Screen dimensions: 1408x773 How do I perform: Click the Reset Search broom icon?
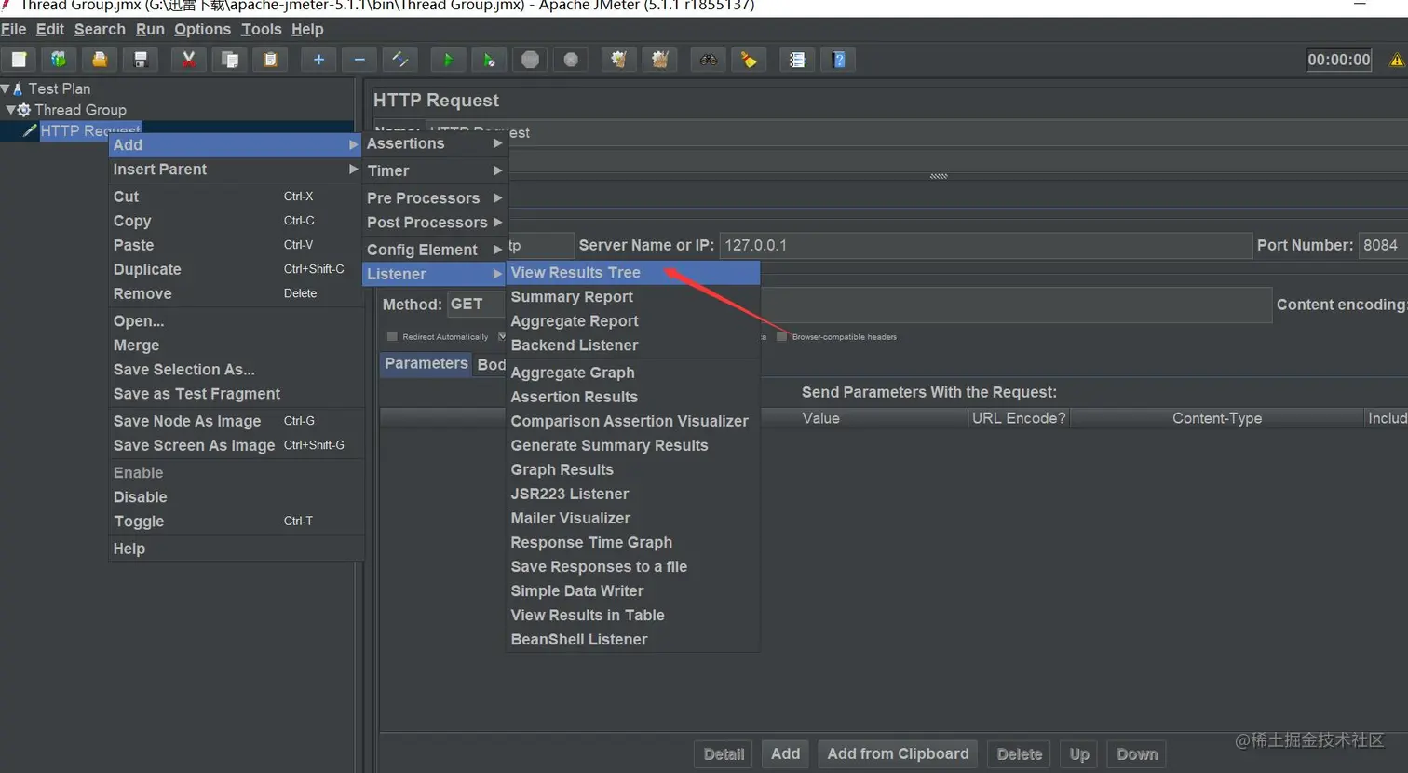click(749, 60)
